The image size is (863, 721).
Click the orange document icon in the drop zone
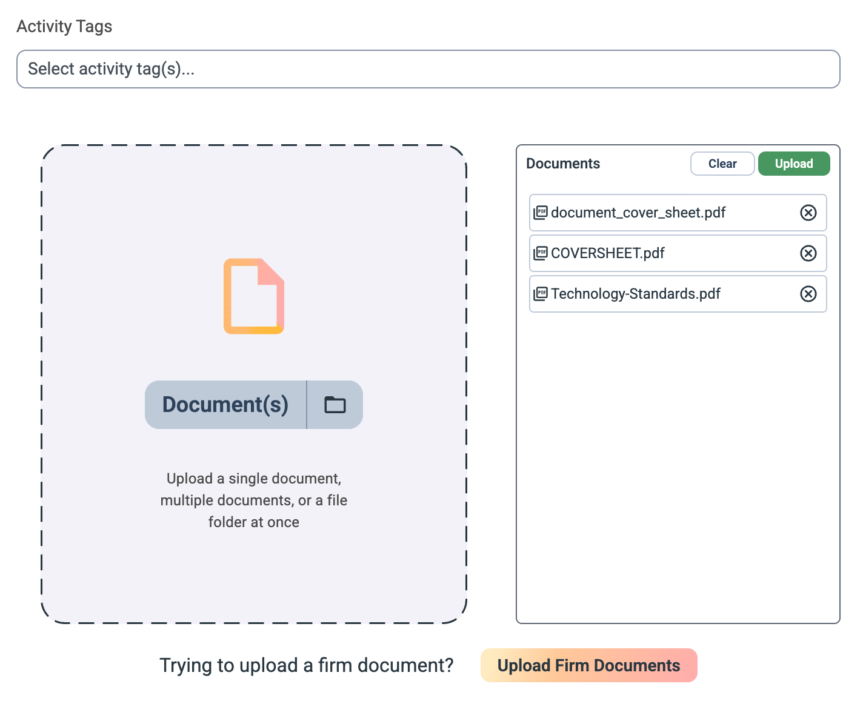pyautogui.click(x=254, y=296)
